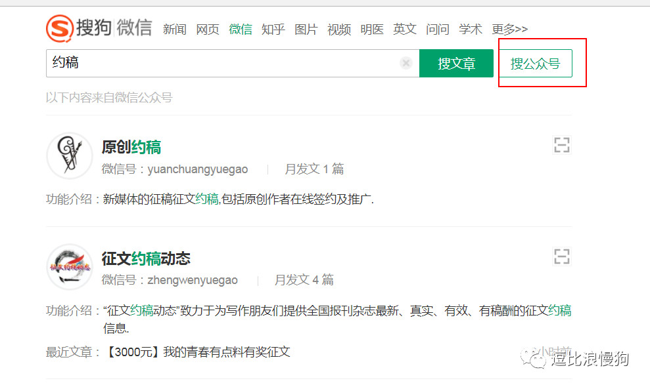Open the 新闻 tab
Screen dimensions: 650x387
tap(175, 30)
